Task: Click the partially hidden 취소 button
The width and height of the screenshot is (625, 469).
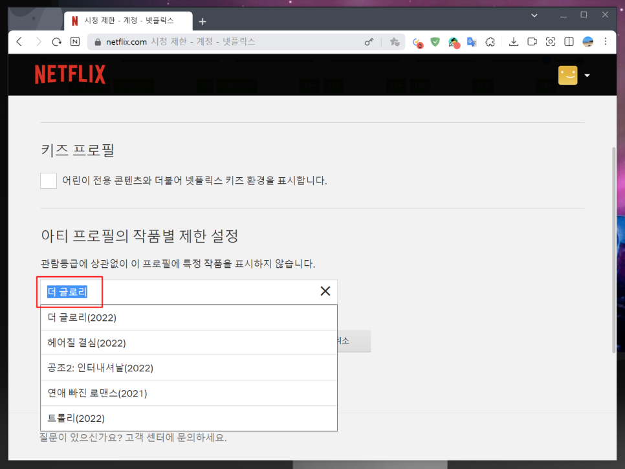Action: [x=354, y=341]
